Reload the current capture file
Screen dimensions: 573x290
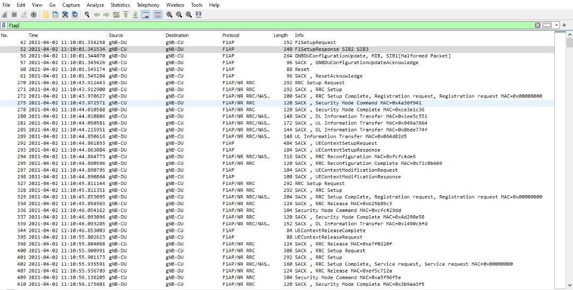(x=75, y=14)
